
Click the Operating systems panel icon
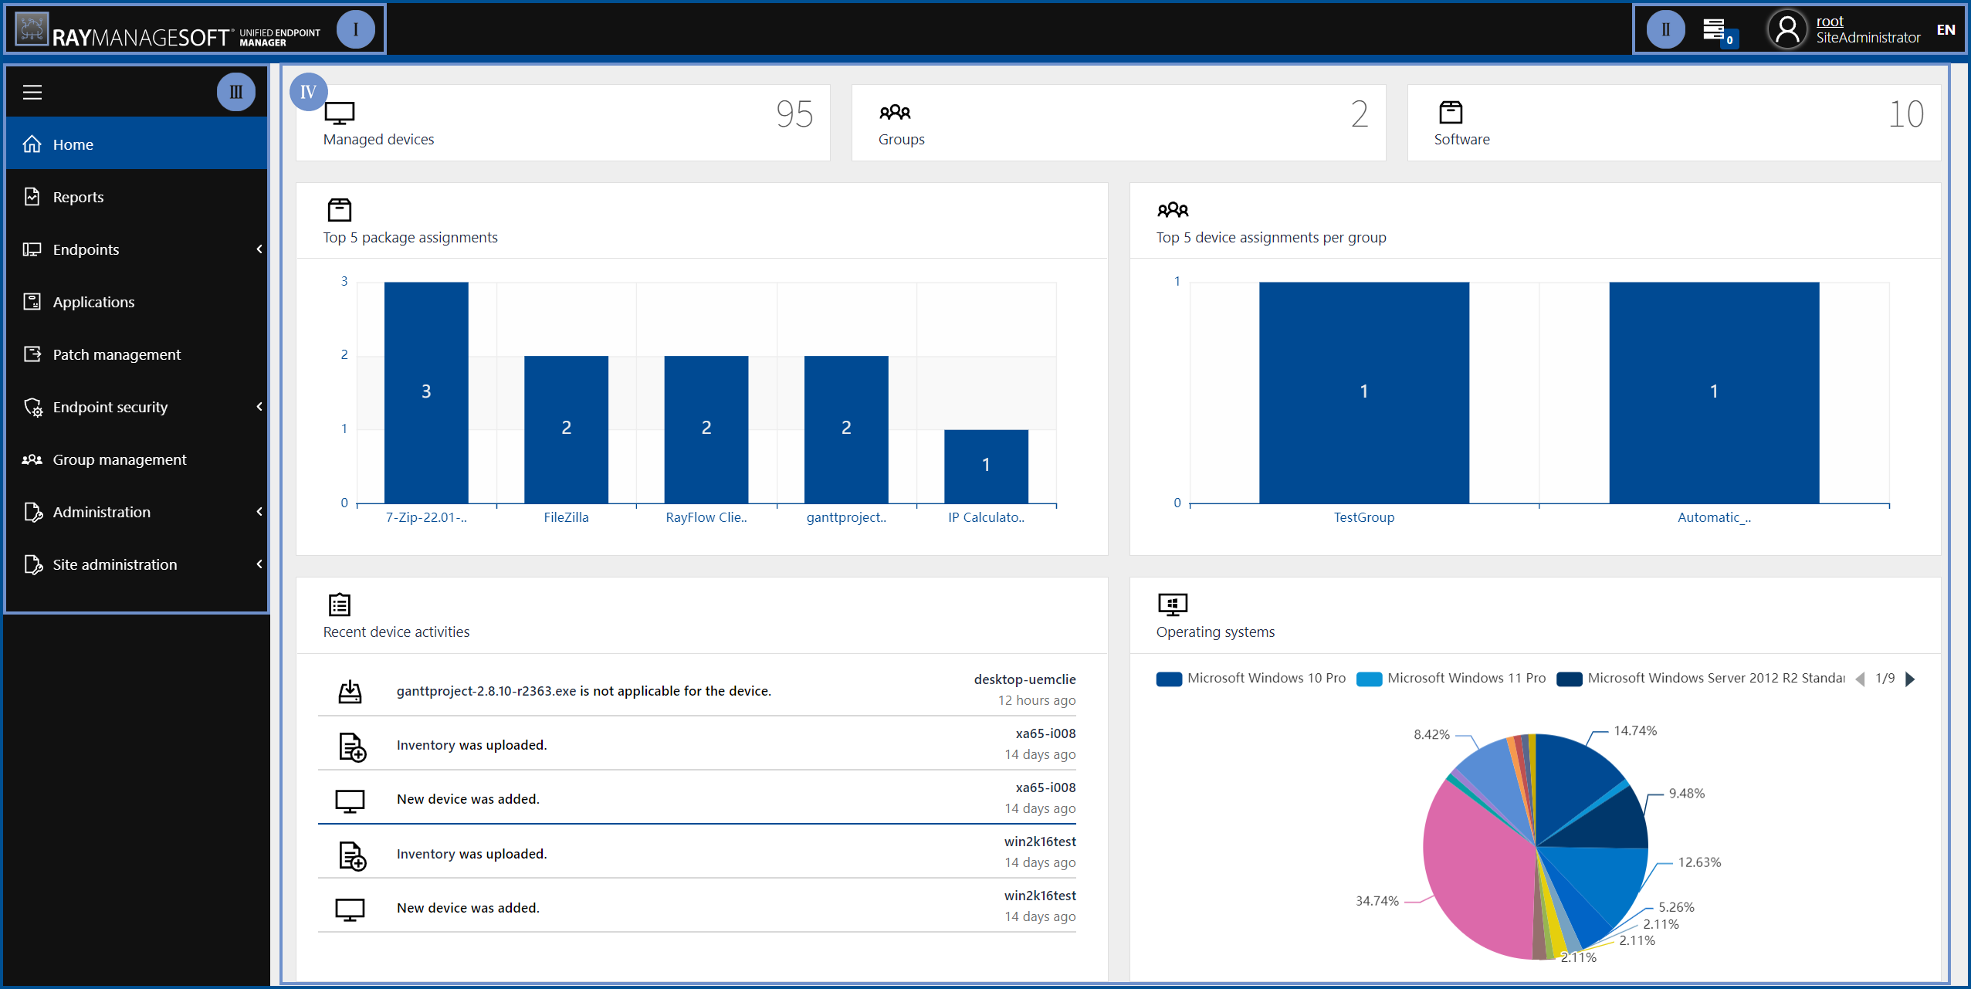click(x=1172, y=605)
